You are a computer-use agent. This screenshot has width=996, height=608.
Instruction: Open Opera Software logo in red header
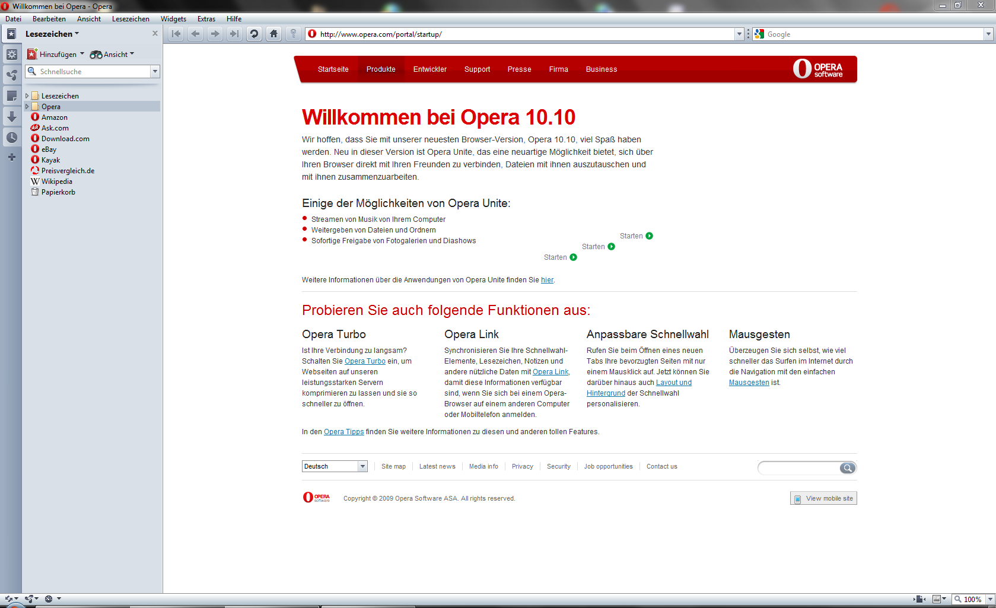818,69
